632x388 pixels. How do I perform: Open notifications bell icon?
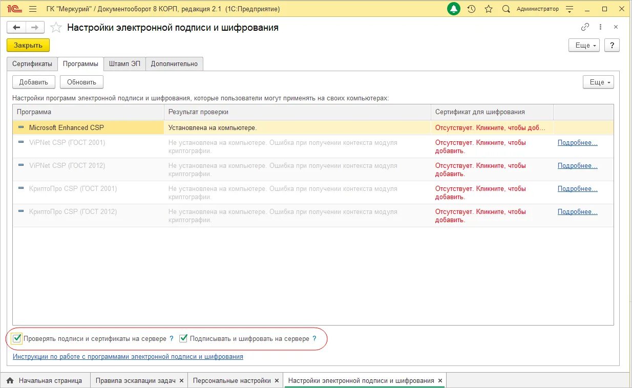(x=454, y=9)
